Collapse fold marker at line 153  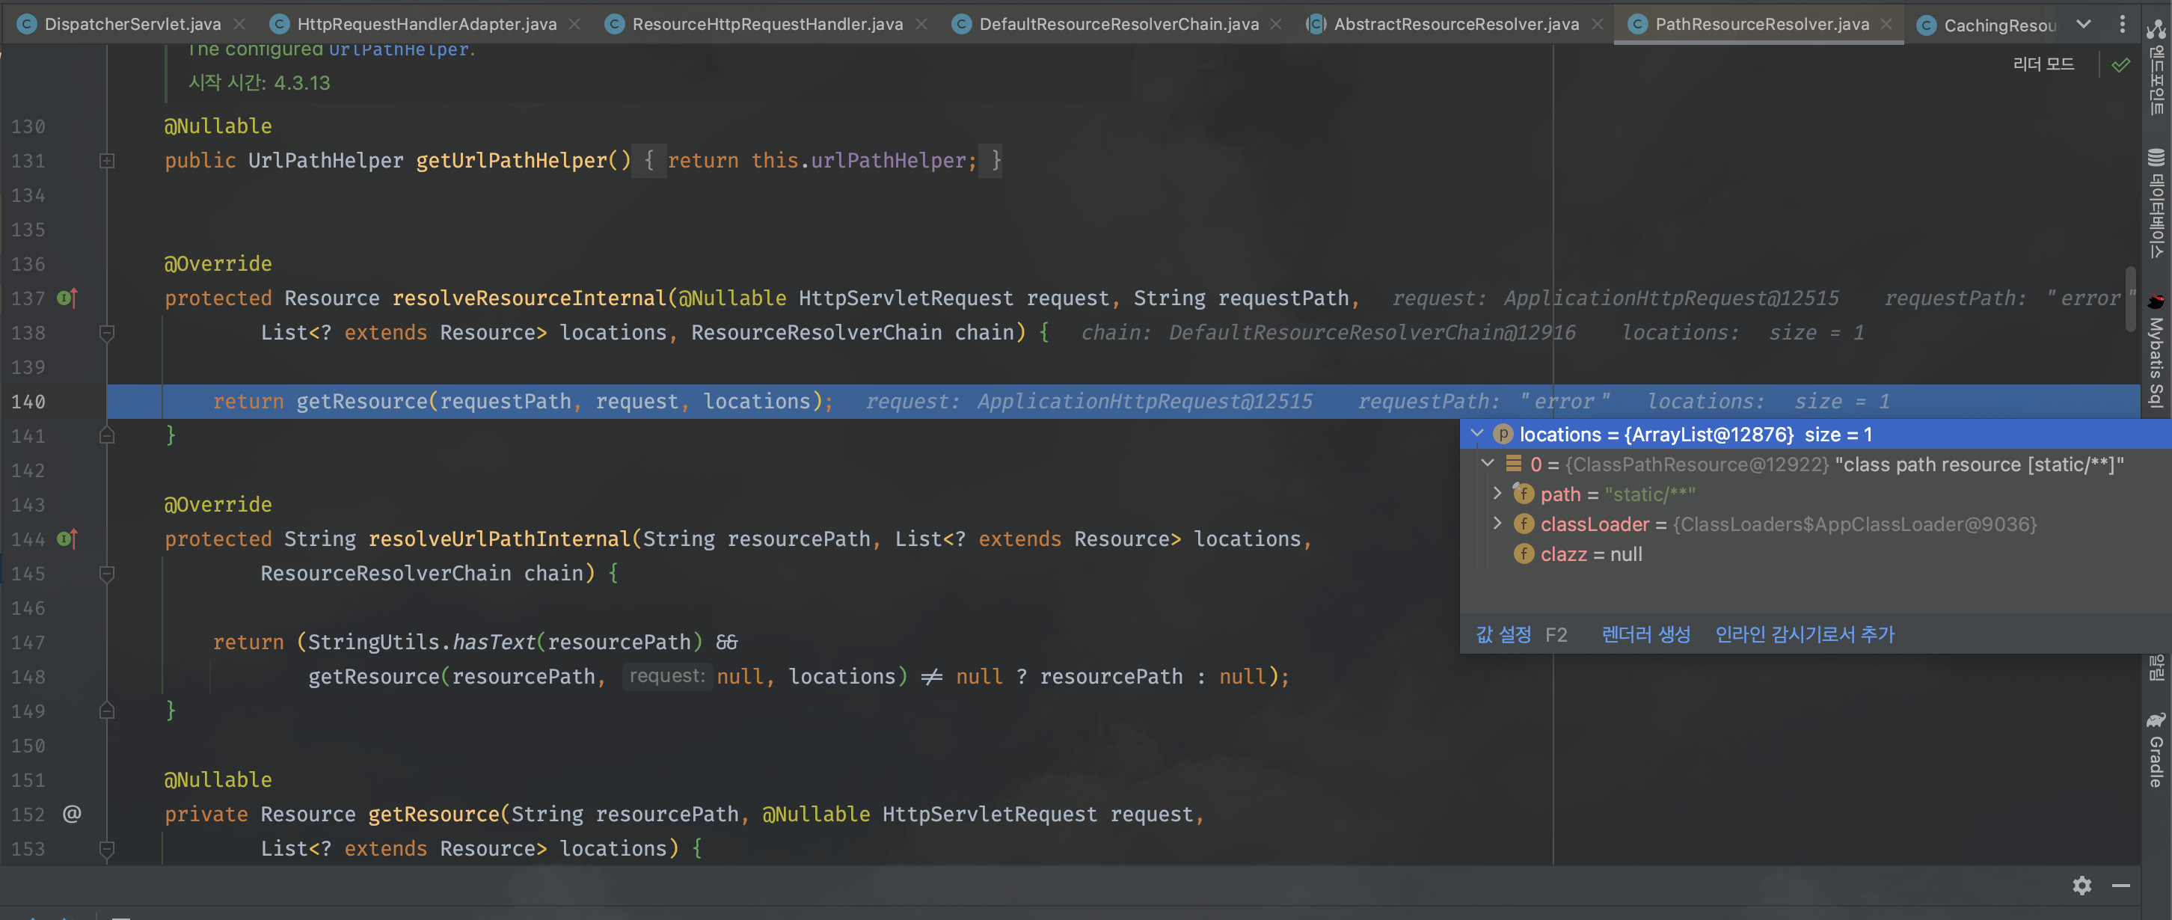tap(107, 848)
